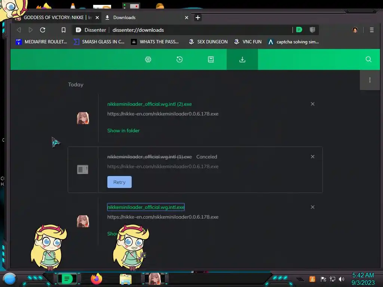
Task: Show nikkeminiloader_official.wg.intl (2).exe in folder
Action: point(123,130)
